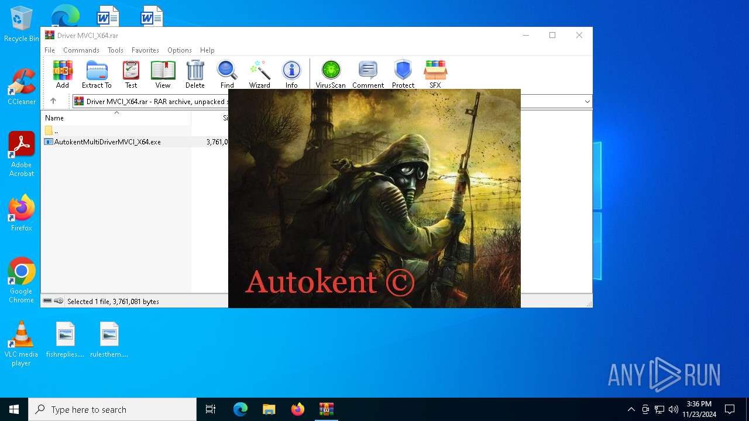Open Recycle Bin desktop icon
The width and height of the screenshot is (749, 421).
(x=22, y=25)
